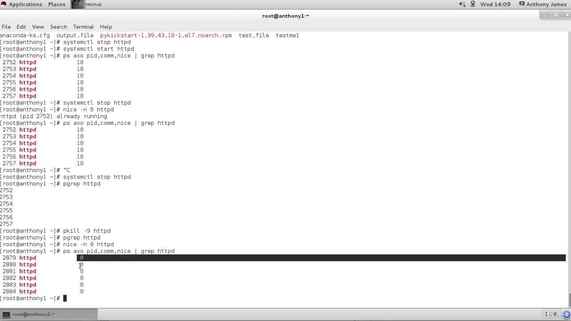Maximize the terminal window

point(556,16)
